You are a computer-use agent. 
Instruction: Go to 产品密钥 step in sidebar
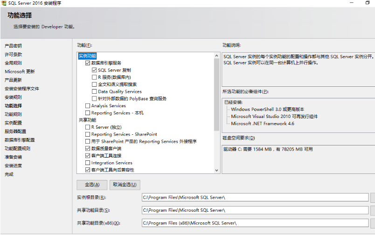pos(13,46)
